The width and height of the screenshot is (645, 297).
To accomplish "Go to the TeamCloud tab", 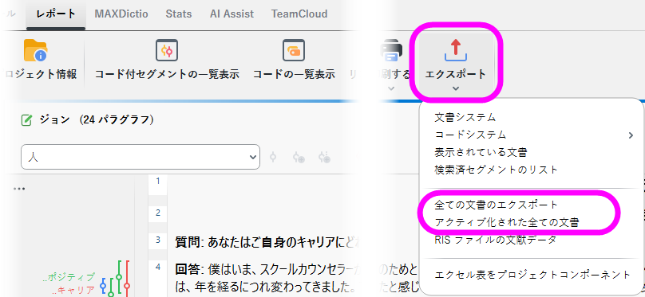I will pyautogui.click(x=299, y=14).
